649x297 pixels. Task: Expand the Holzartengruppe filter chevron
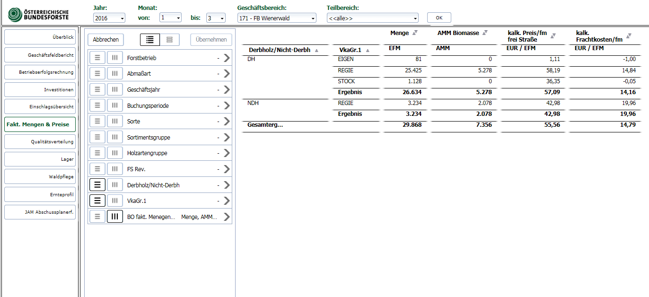tap(227, 153)
